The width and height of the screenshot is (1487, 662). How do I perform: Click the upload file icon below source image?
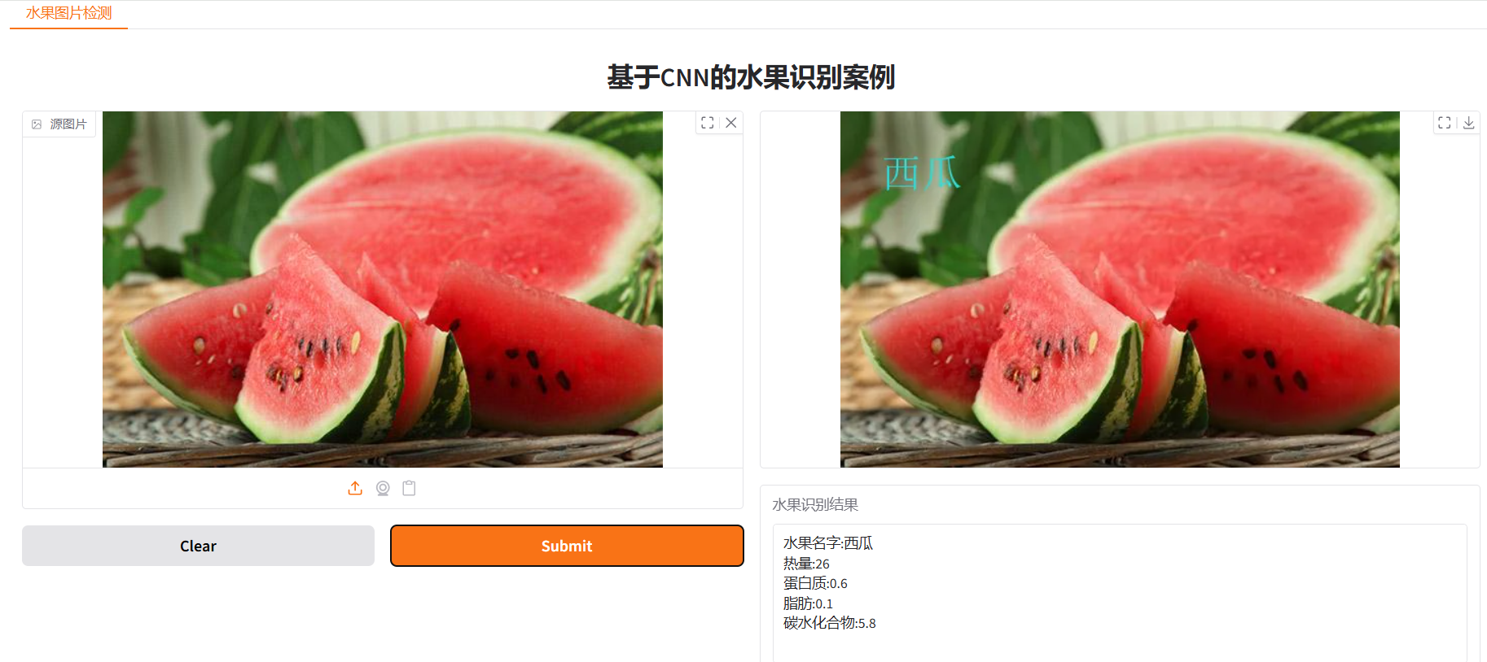click(x=355, y=488)
